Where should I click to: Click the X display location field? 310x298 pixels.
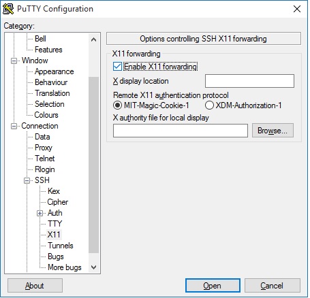pyautogui.click(x=249, y=81)
